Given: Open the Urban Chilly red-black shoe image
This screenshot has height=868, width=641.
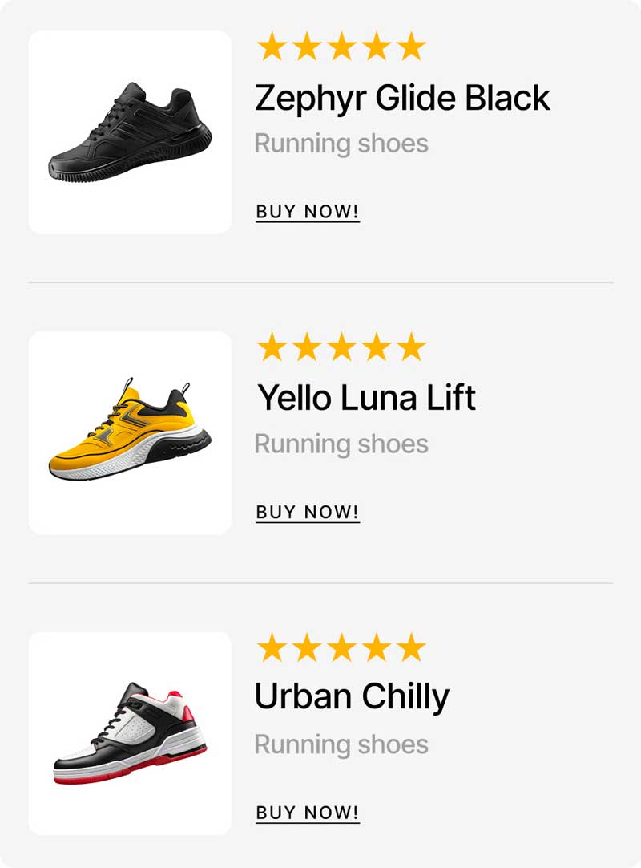Looking at the screenshot, I should coord(130,733).
